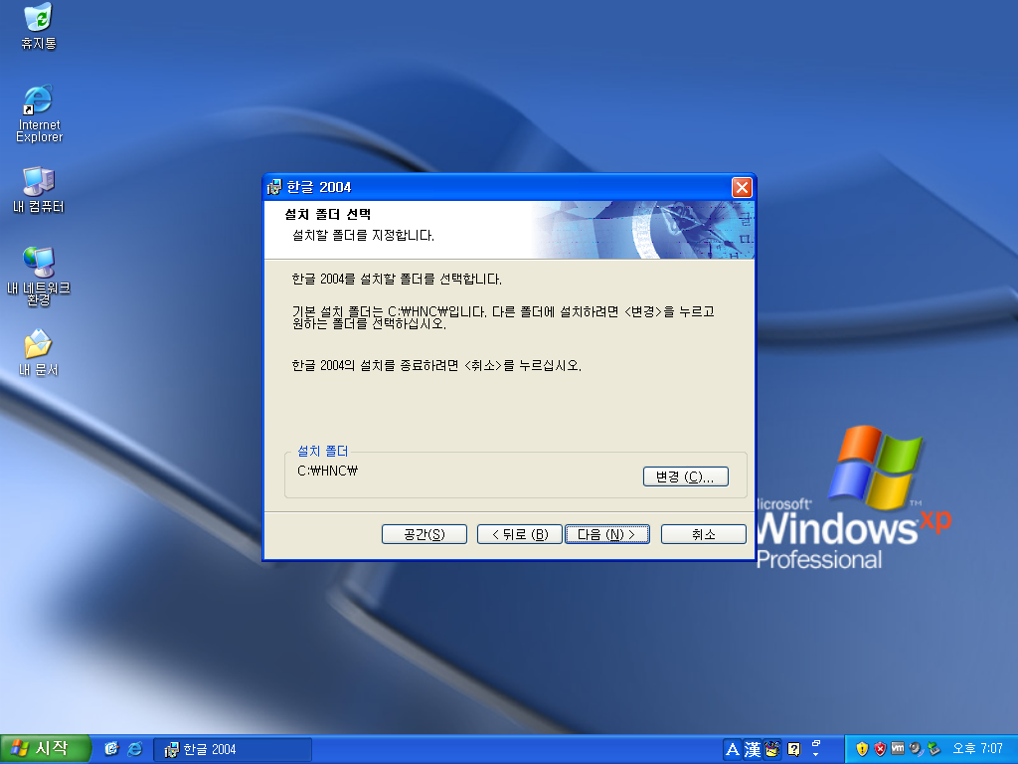Proceed with the 다음 (N) > button
The height and width of the screenshot is (764, 1018).
pyautogui.click(x=607, y=534)
